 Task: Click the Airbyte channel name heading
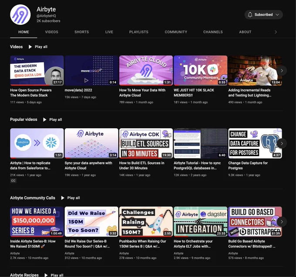[46, 9]
